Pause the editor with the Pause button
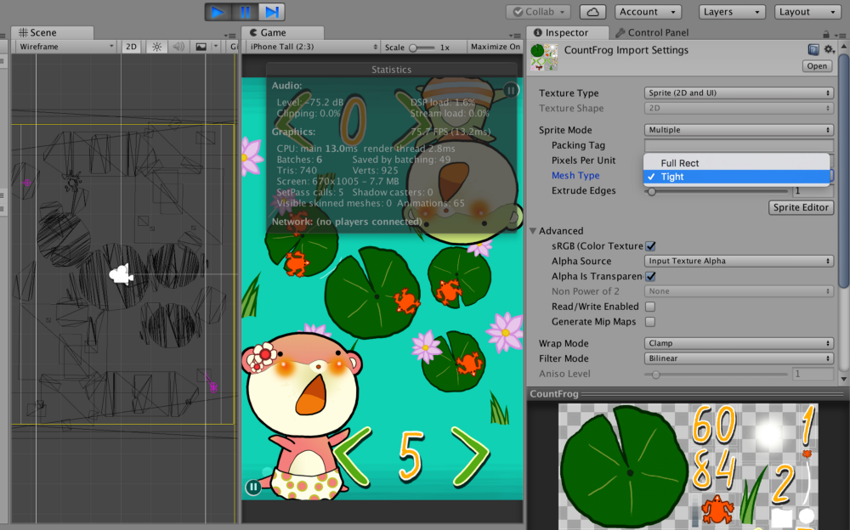Image resolution: width=850 pixels, height=530 pixels. (x=245, y=12)
